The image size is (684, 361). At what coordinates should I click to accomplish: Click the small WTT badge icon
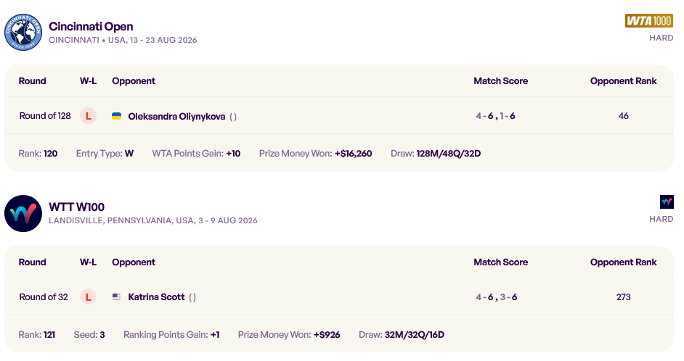(x=667, y=202)
